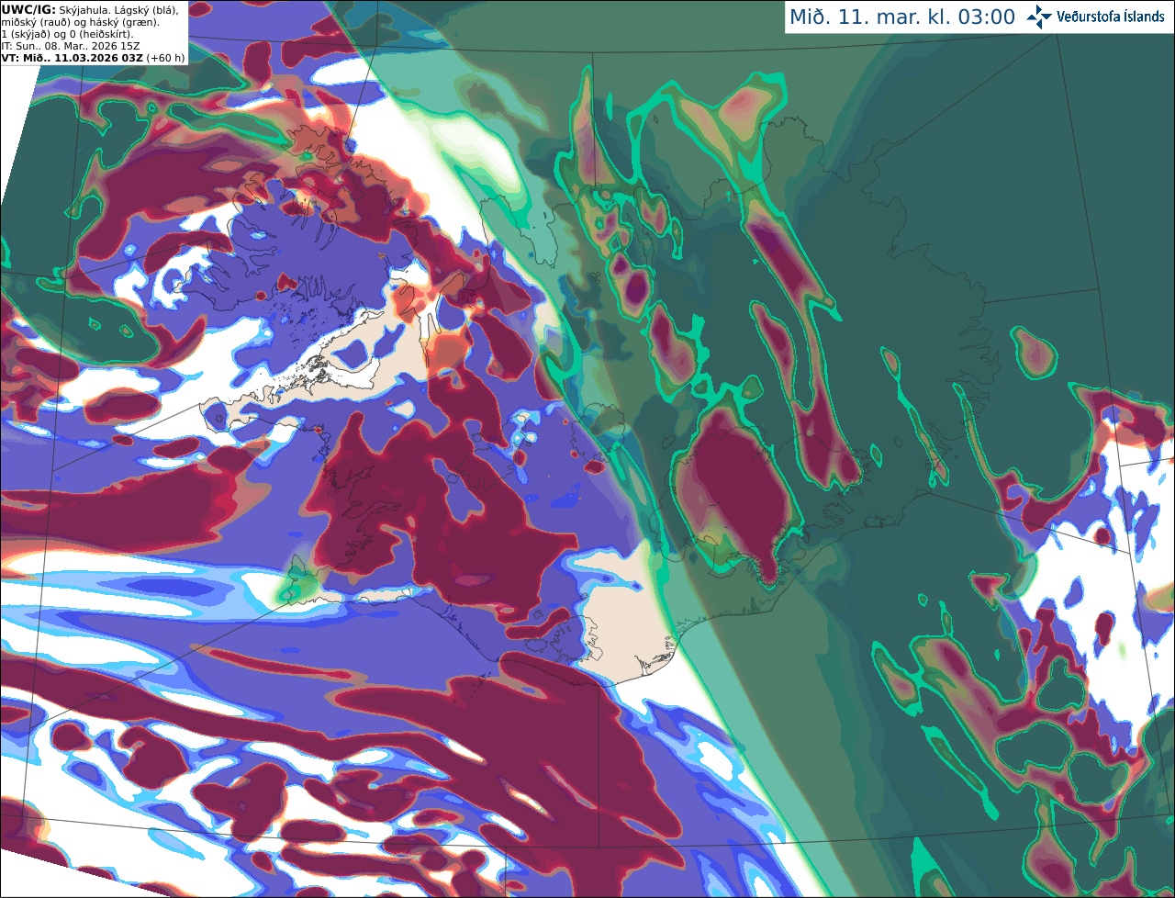Select the 'miðský (rauð) og háský (græn).' line

(x=80, y=22)
